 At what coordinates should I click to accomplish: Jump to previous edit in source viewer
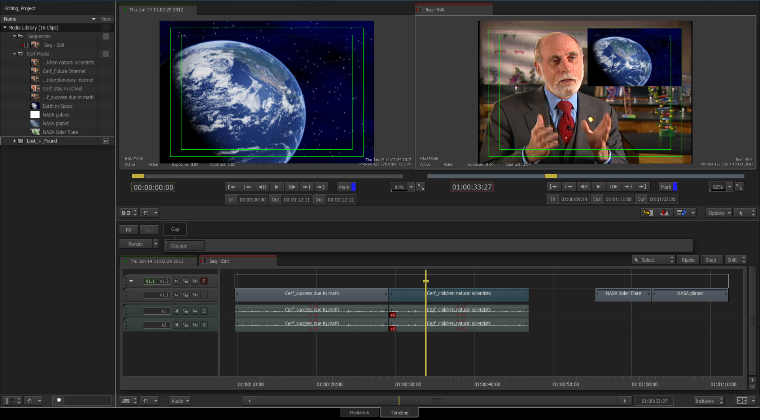pyautogui.click(x=247, y=187)
